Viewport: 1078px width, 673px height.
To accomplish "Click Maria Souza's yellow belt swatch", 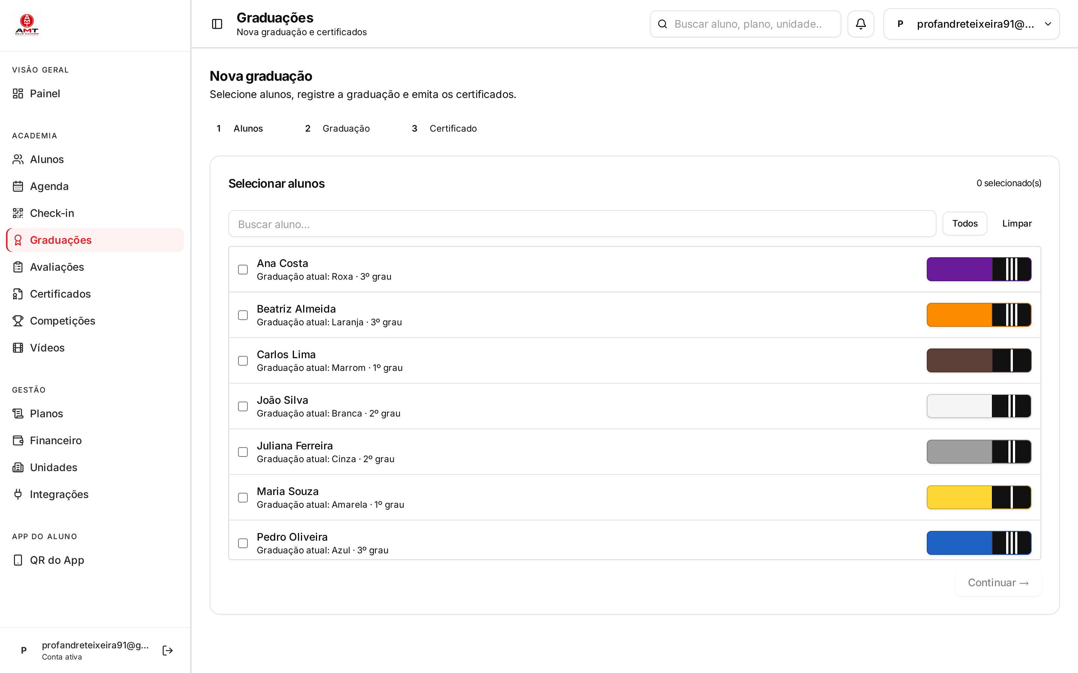I will [x=979, y=497].
